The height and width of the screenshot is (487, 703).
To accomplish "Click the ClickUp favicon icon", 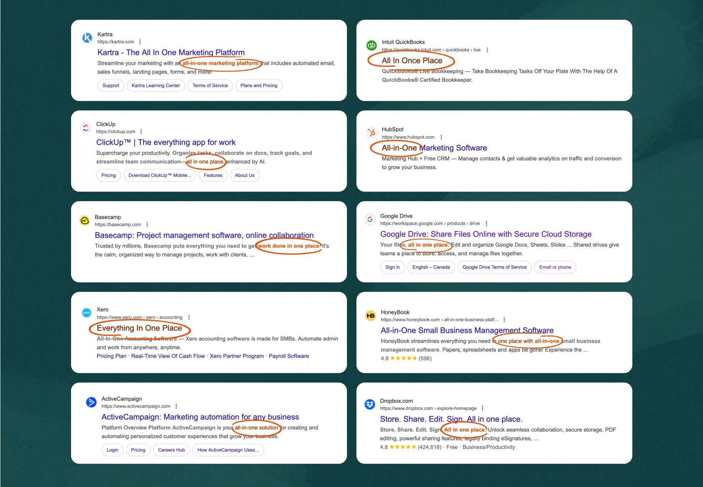I will [x=86, y=127].
